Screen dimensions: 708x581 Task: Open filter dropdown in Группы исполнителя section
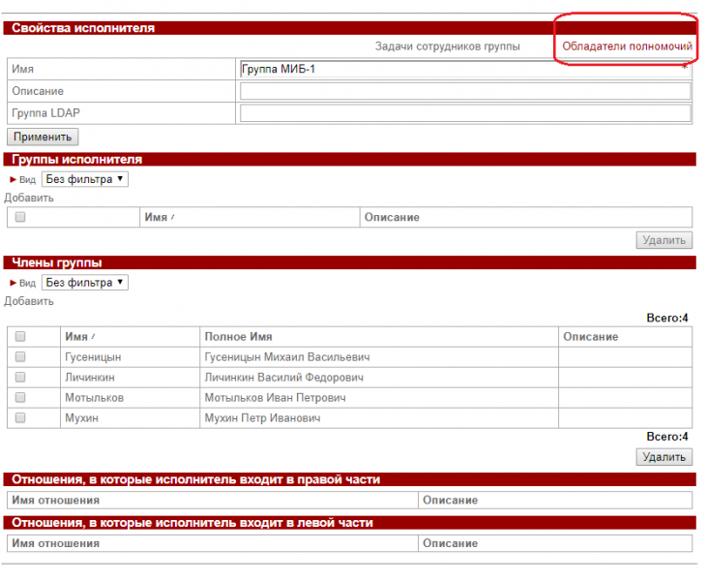[x=85, y=179]
